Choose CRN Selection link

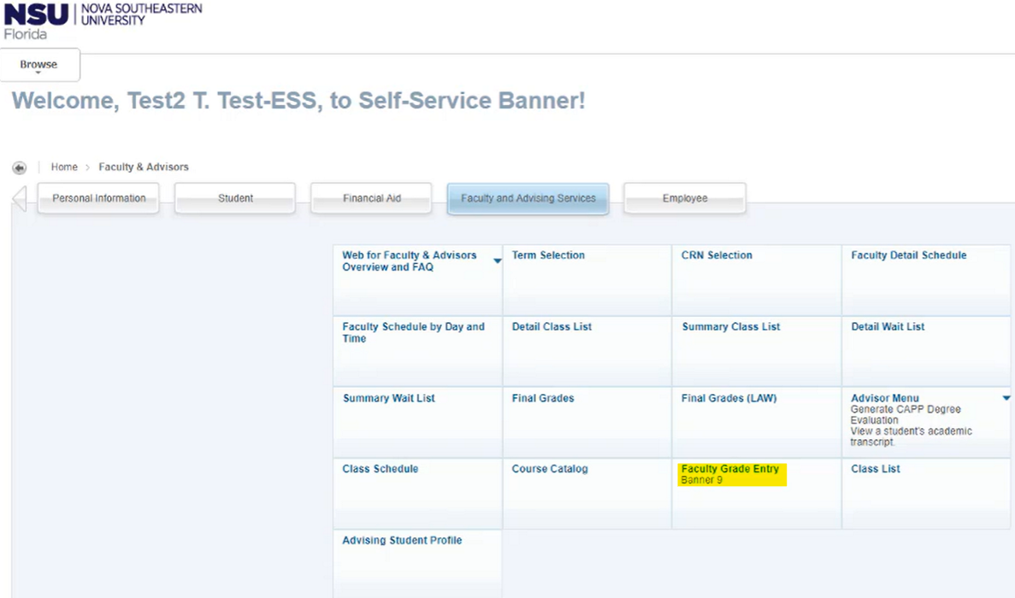[x=717, y=255]
